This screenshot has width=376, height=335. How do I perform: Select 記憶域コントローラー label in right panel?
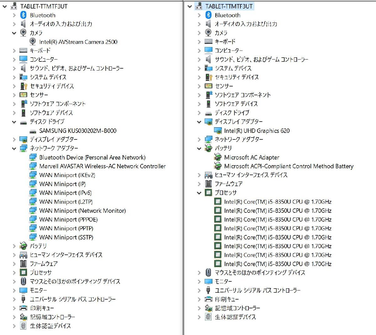238,308
